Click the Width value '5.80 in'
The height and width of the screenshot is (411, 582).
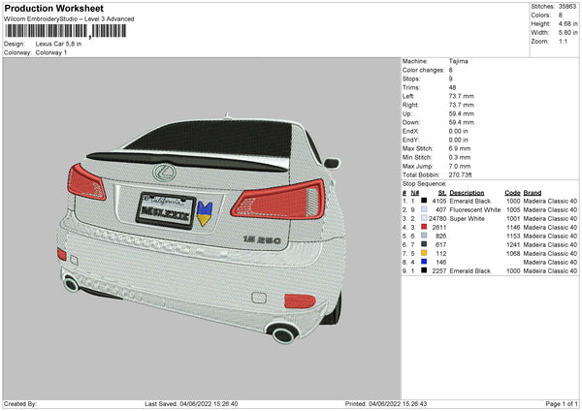(567, 33)
